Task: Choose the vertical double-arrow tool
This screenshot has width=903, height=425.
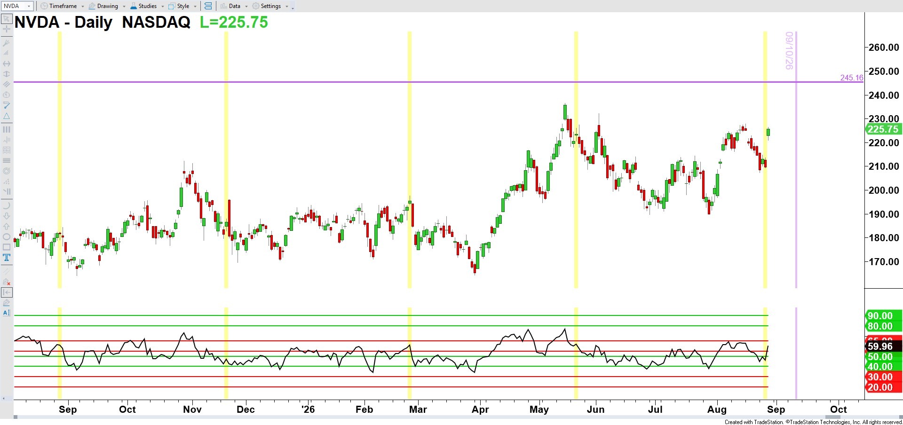Action: coord(7,74)
